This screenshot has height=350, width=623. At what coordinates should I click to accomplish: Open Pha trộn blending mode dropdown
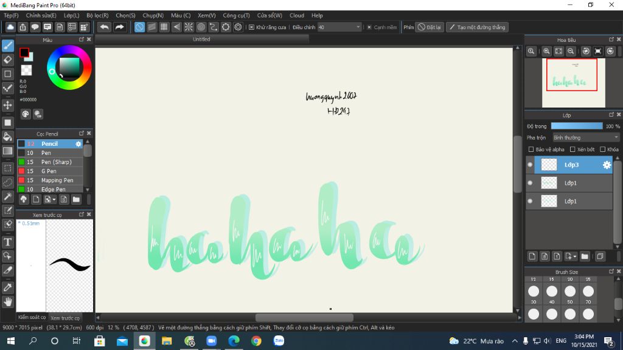(x=586, y=138)
